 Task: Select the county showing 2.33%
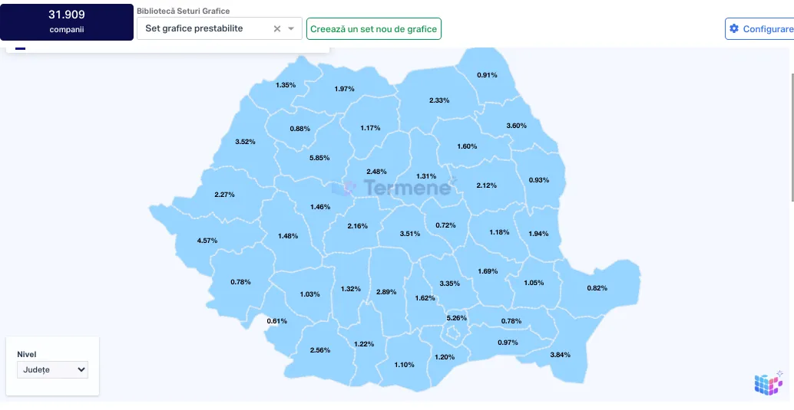439,100
